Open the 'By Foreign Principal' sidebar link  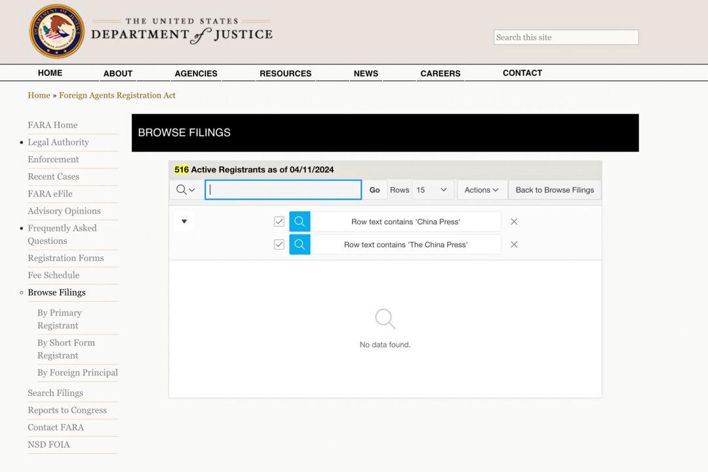[77, 372]
